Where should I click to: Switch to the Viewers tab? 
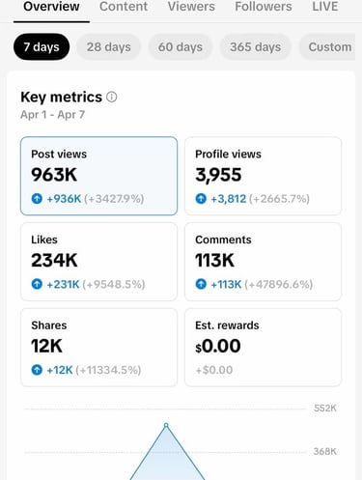pyautogui.click(x=191, y=7)
